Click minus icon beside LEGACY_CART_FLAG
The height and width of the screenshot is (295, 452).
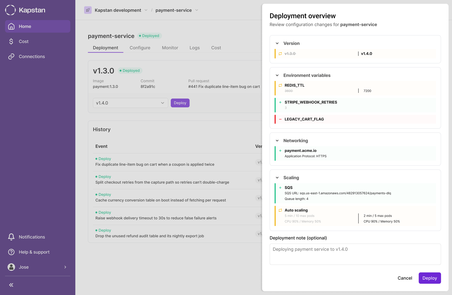pyautogui.click(x=280, y=119)
